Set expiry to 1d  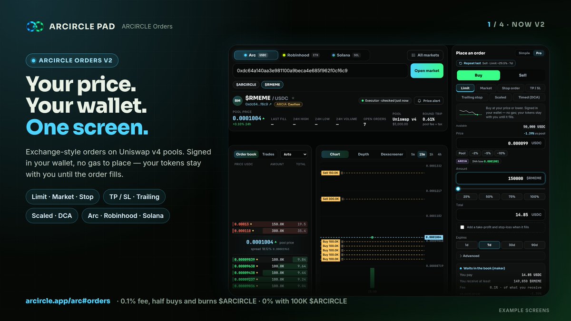[x=466, y=245]
